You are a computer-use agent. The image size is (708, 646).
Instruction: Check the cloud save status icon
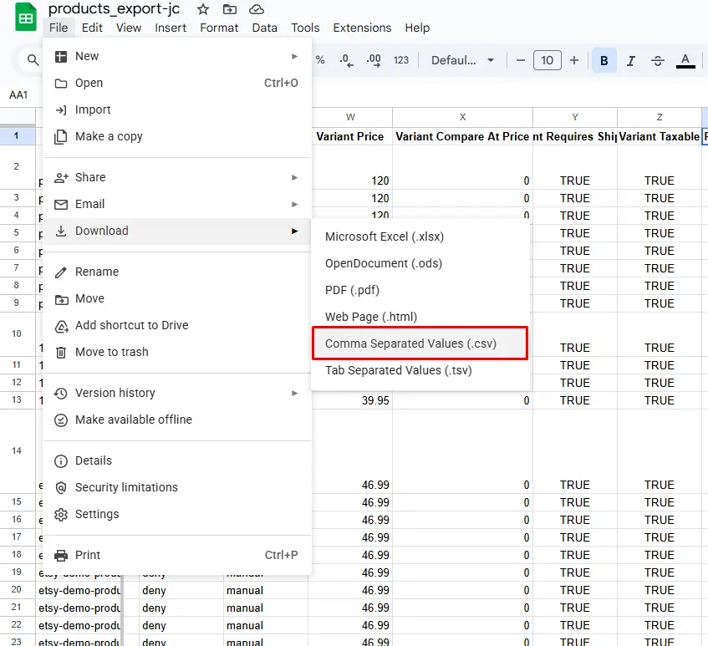click(x=257, y=9)
